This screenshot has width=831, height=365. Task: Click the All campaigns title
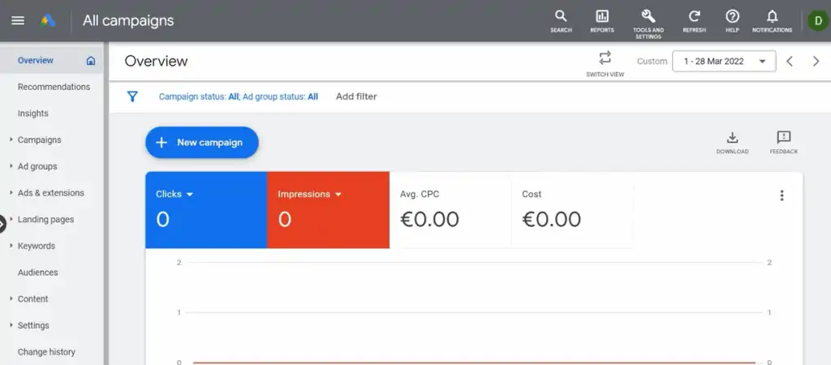click(128, 20)
